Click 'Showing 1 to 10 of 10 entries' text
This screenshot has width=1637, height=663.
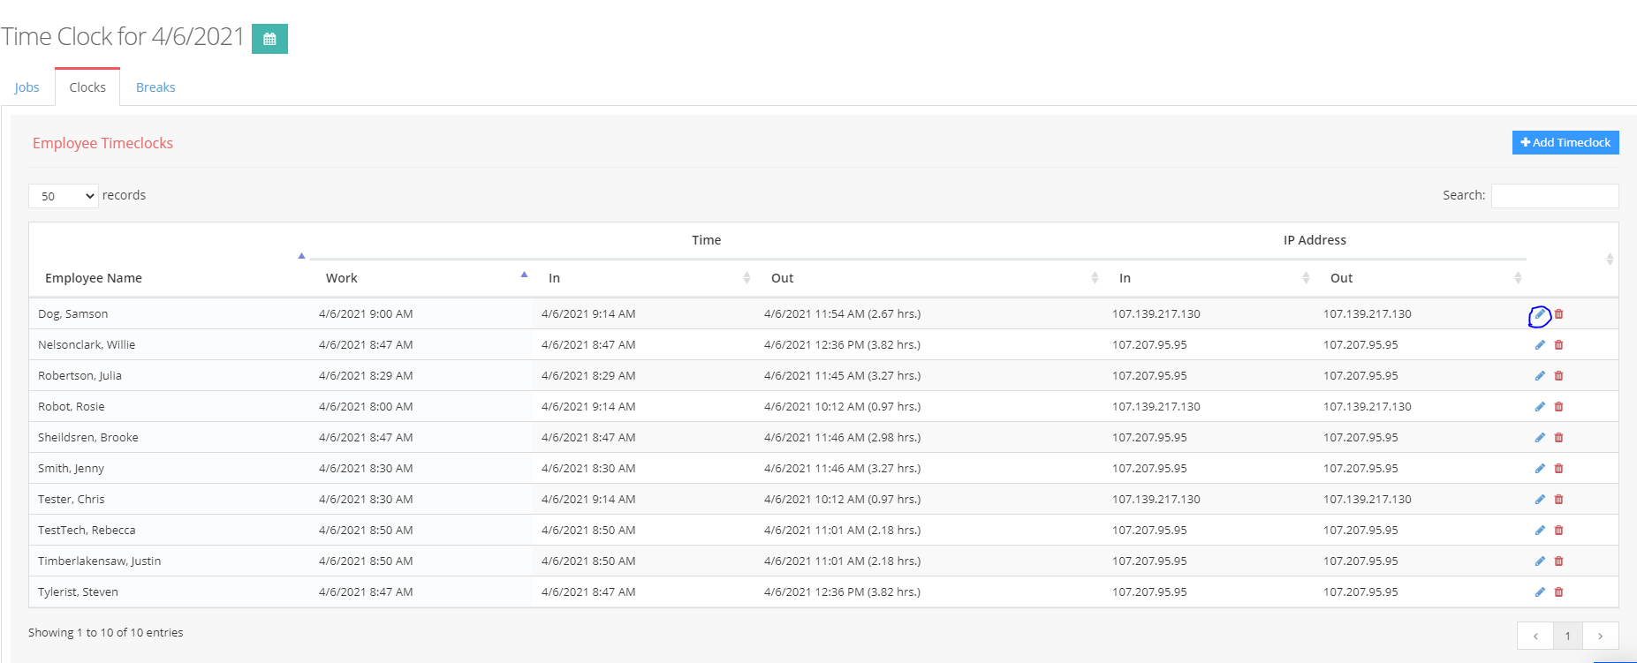(106, 633)
